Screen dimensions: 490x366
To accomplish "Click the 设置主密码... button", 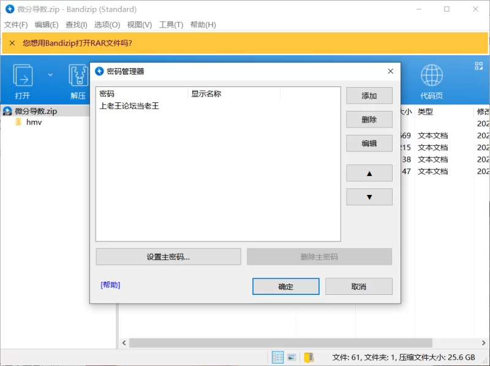I will (x=168, y=257).
